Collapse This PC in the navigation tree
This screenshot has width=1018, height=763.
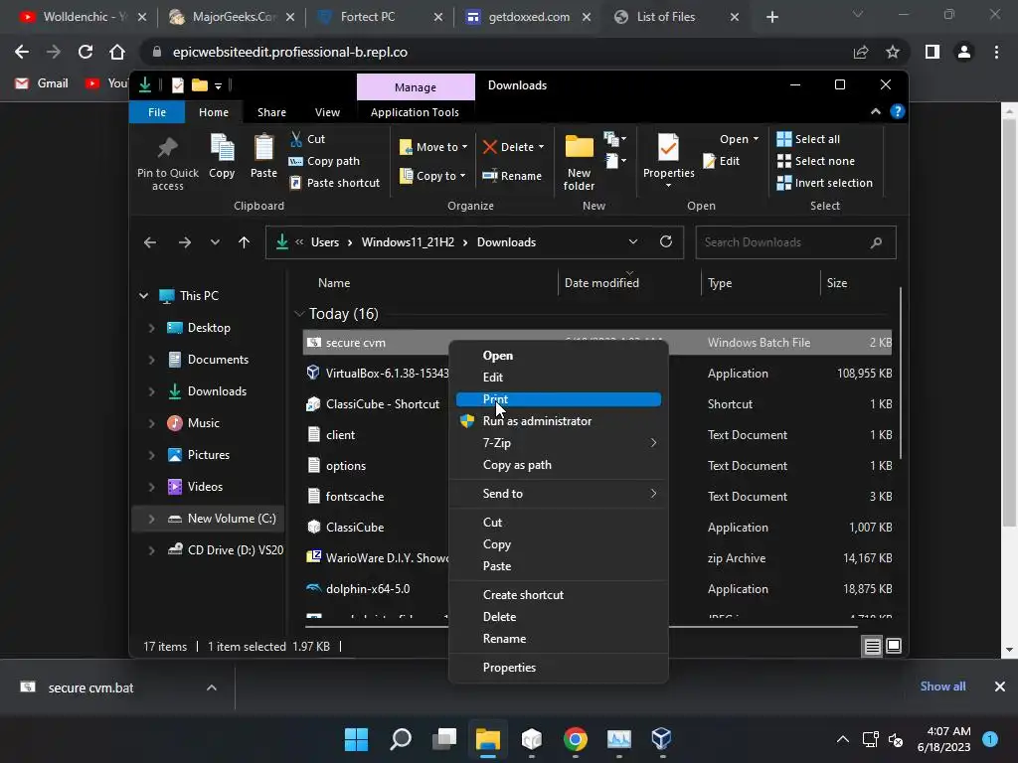pyautogui.click(x=143, y=296)
